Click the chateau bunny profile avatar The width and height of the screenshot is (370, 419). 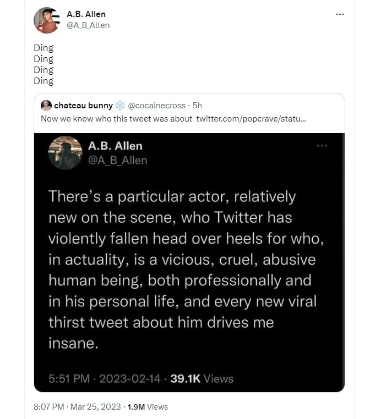pos(46,106)
